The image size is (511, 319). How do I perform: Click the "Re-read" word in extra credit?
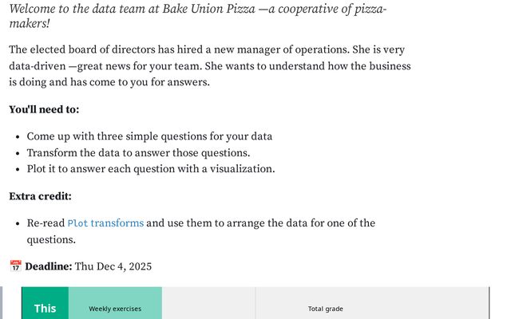click(46, 223)
